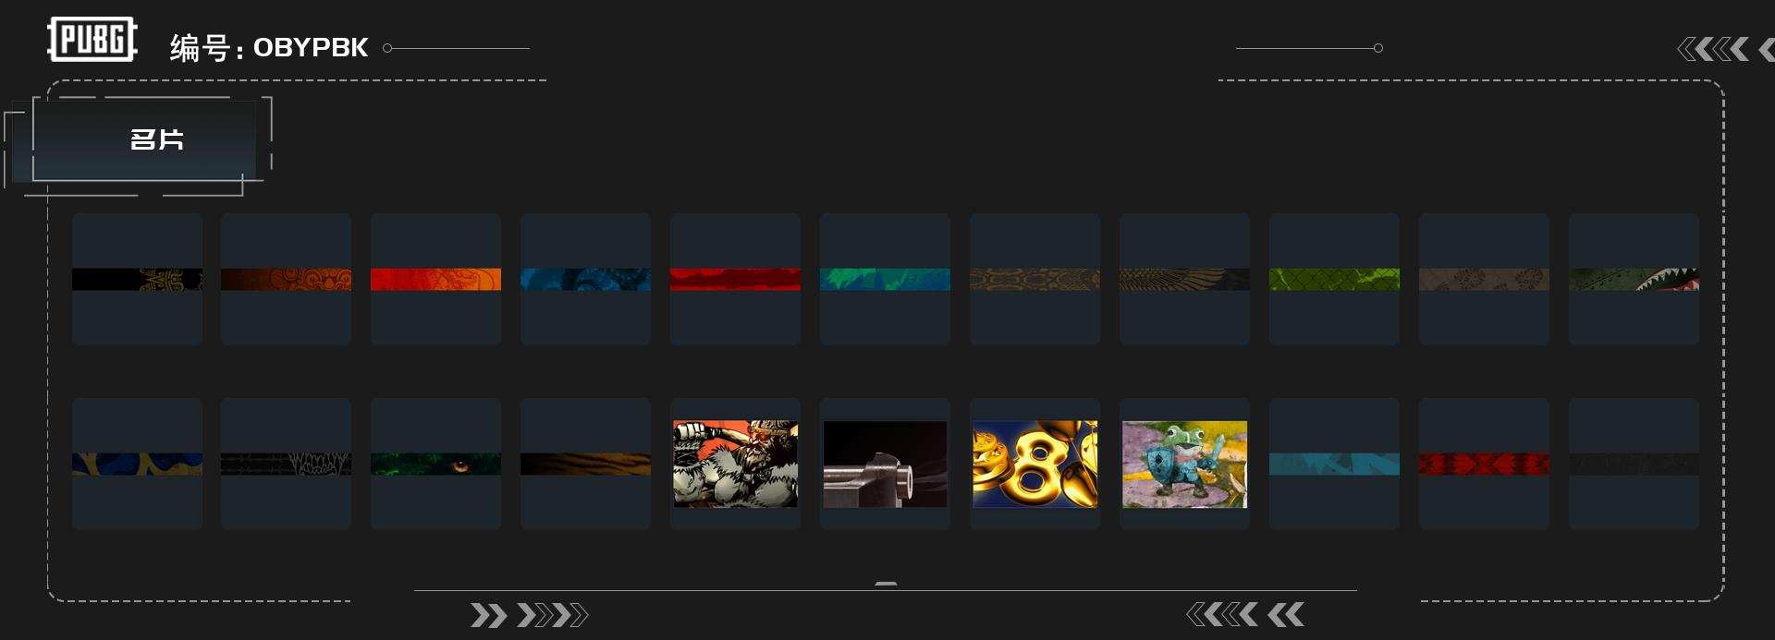Select the black card with brown stripes
This screenshot has height=640, width=1775.
(586, 464)
